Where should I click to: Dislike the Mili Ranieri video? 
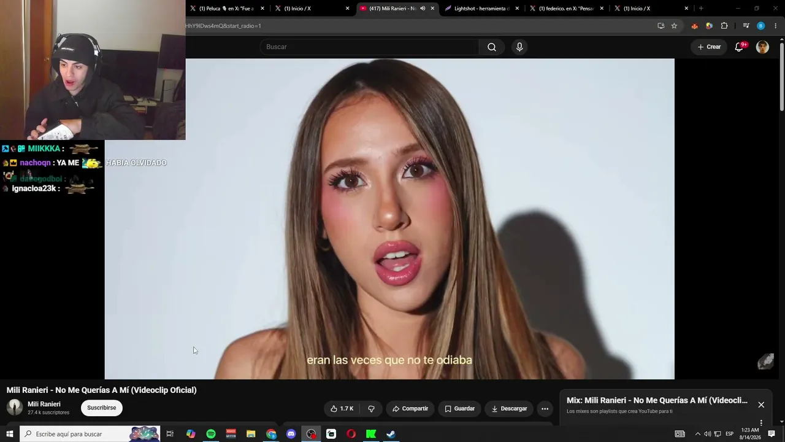pos(371,409)
